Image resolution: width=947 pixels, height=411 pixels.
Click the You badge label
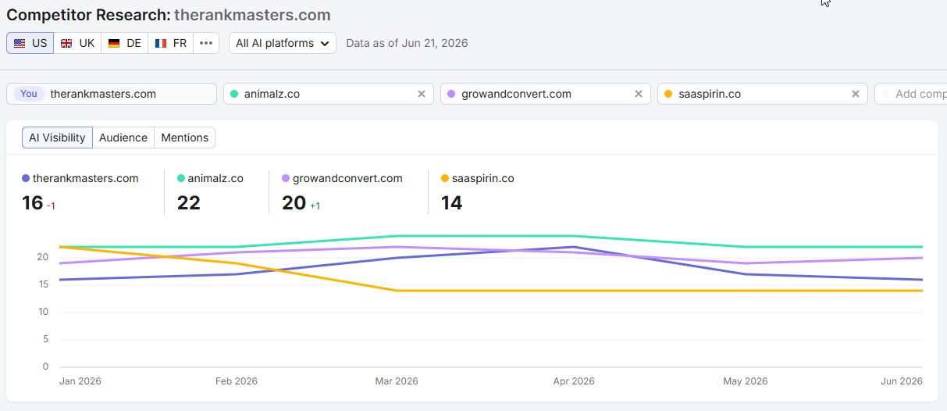point(29,94)
